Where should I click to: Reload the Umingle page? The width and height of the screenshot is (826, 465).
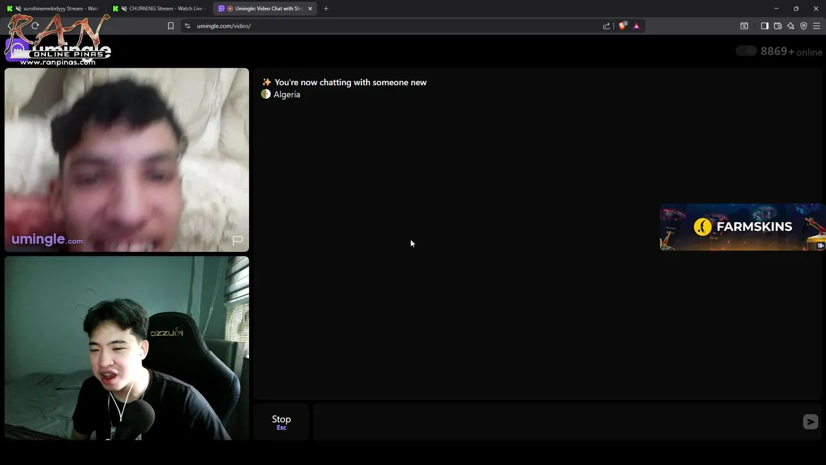pyautogui.click(x=35, y=26)
